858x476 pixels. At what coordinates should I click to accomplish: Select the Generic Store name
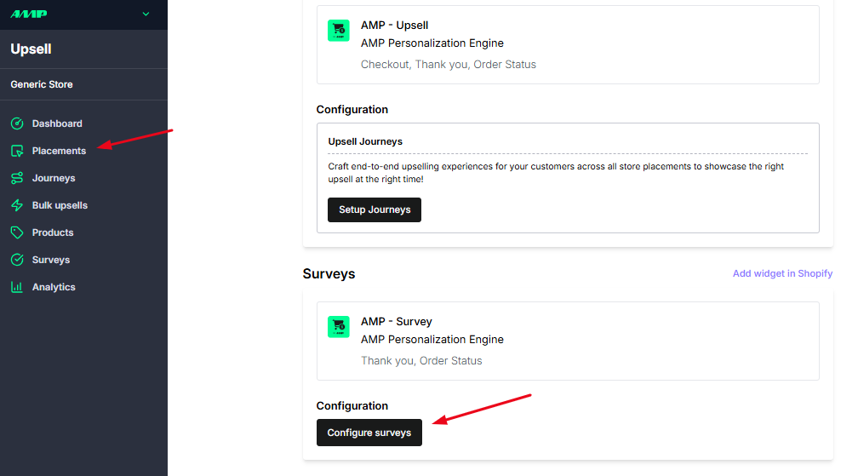[42, 85]
